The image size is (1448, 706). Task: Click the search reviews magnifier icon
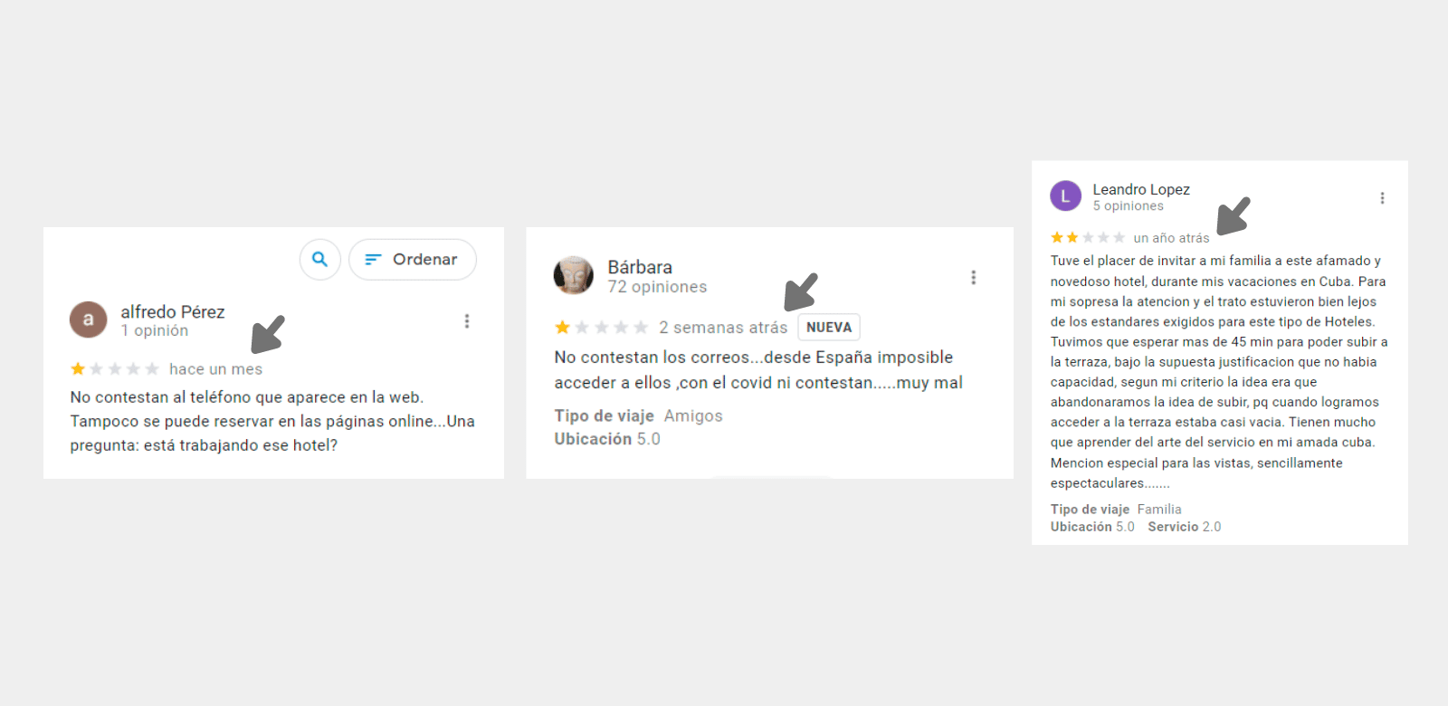point(319,260)
